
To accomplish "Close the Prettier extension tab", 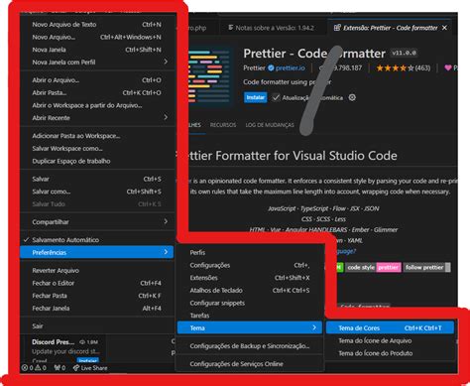I will click(444, 28).
